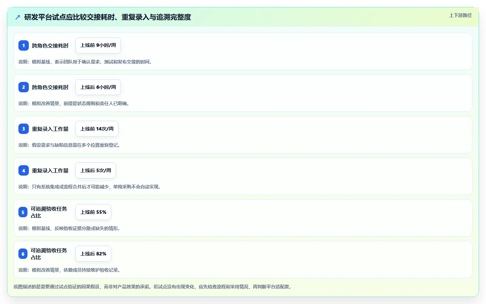Click the note 说明:模拟基线,反映验收证据分散
The image size is (486, 304).
[70, 228]
